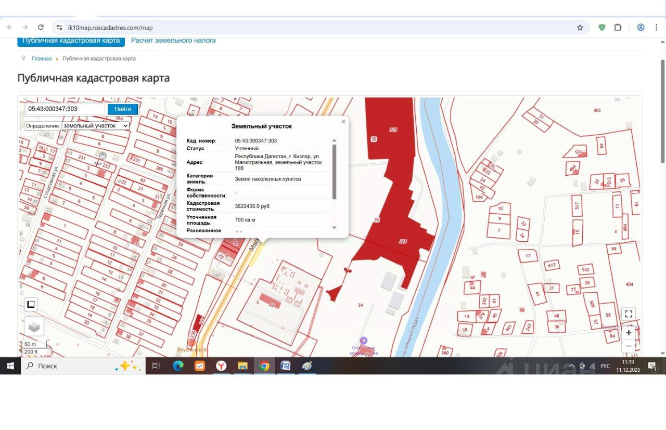Open browser extensions puzzle icon
The image size is (666, 430).
pyautogui.click(x=618, y=28)
